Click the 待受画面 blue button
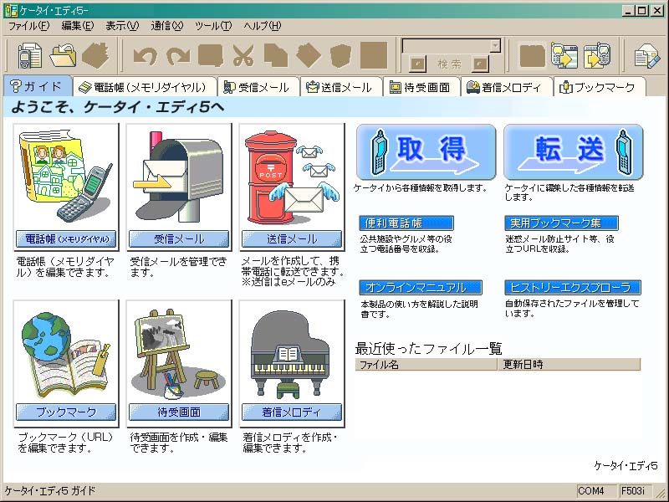The width and height of the screenshot is (669, 502). coord(179,412)
